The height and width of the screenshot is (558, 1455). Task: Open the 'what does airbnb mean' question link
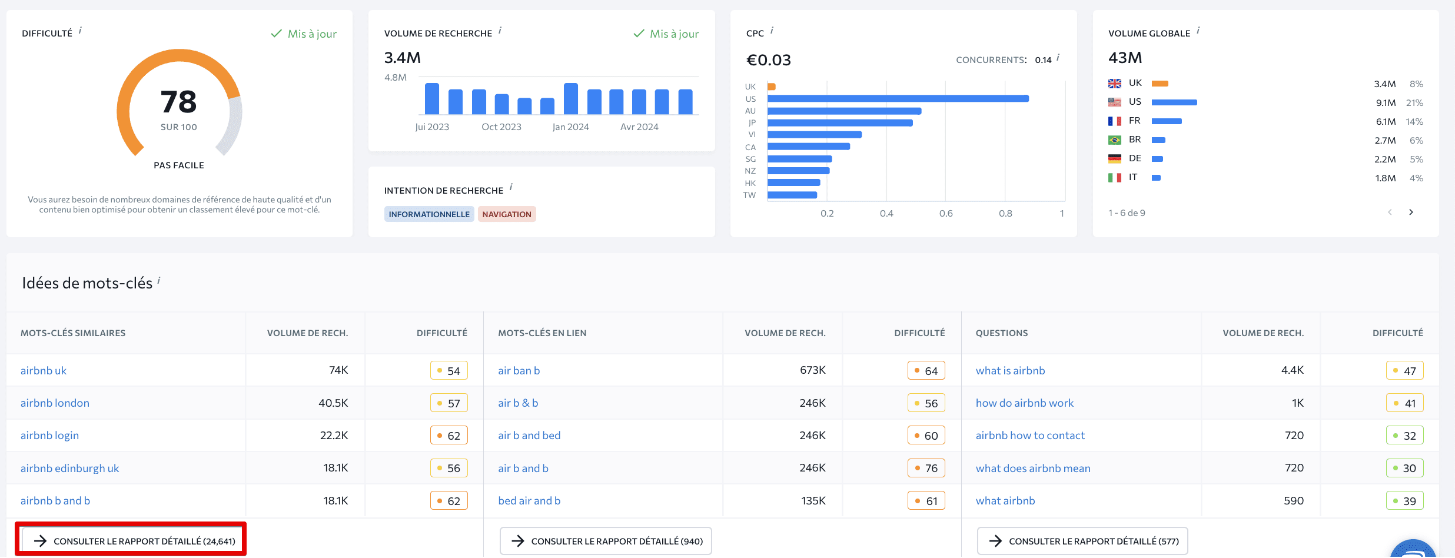coord(1033,469)
